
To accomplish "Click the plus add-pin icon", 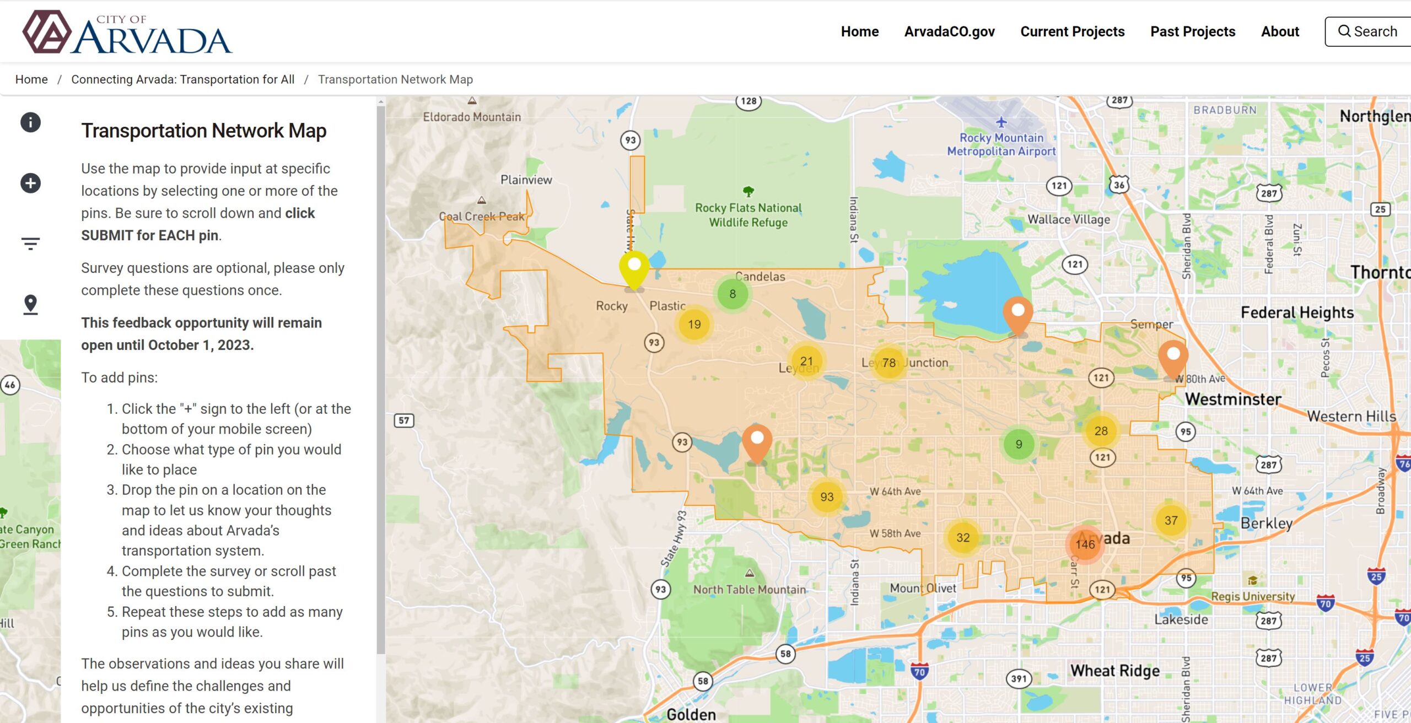I will [30, 183].
